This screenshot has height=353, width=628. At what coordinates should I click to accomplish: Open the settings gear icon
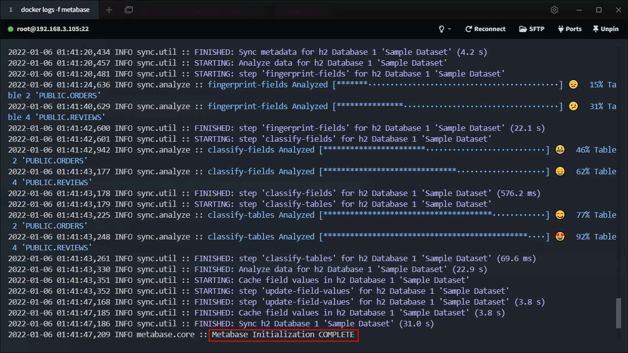(x=554, y=10)
